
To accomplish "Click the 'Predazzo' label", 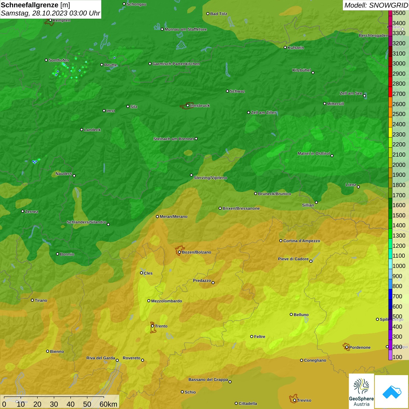I will click(202, 280).
